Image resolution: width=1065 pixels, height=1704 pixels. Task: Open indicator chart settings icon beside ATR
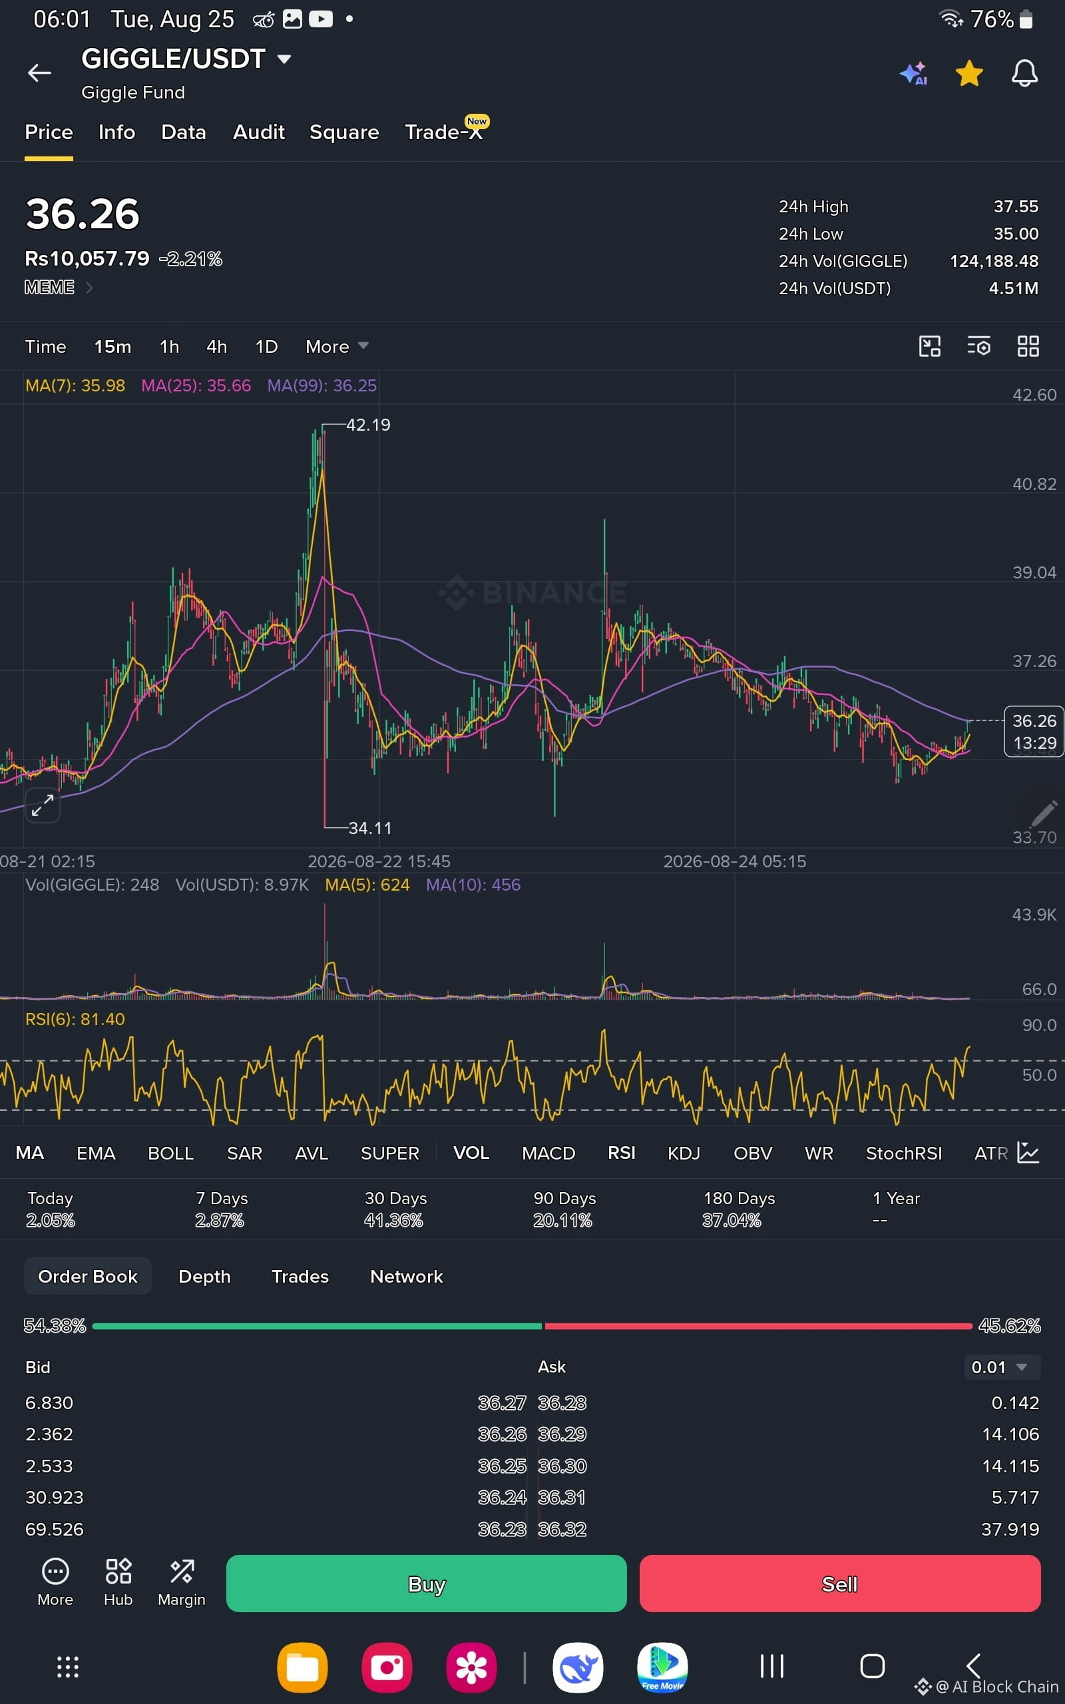pos(1028,1153)
